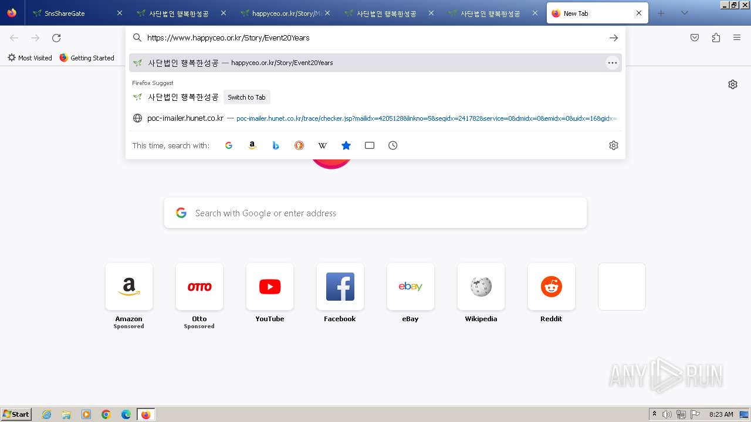751x422 pixels.
Task: Search this time with Google
Action: click(229, 145)
